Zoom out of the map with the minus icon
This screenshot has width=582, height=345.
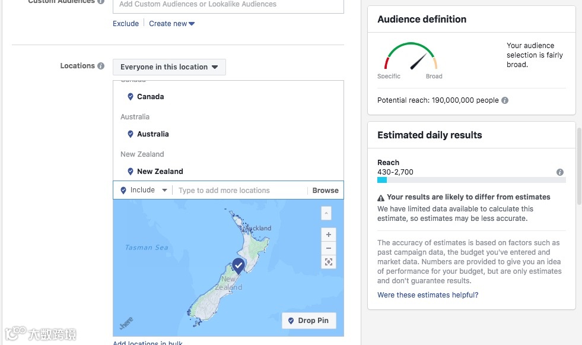[x=329, y=248]
